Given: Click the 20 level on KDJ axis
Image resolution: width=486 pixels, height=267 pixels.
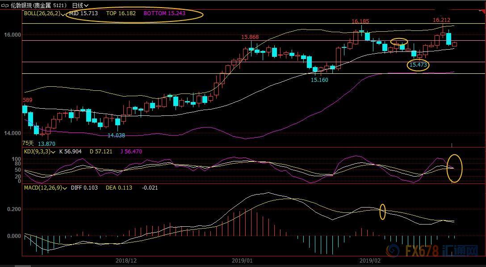Looking at the screenshot, I should 18,176.
